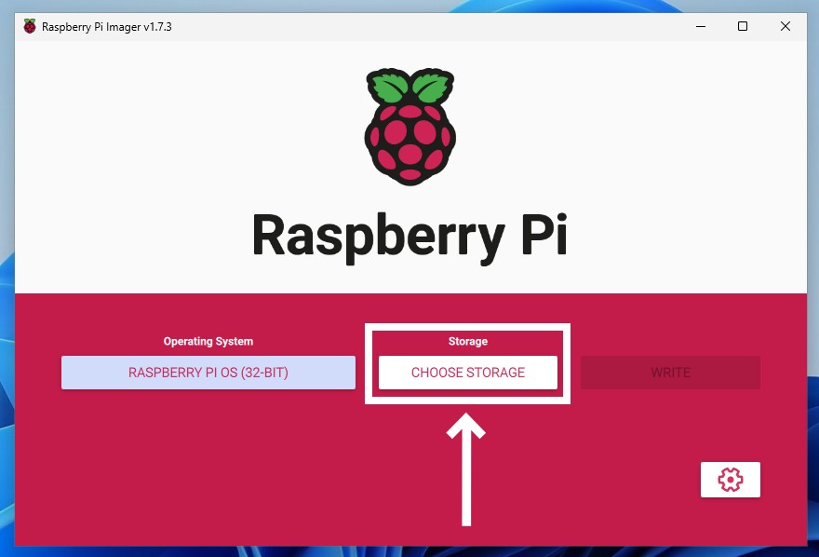Maximize the Raspberry Pi Imager window

point(743,26)
